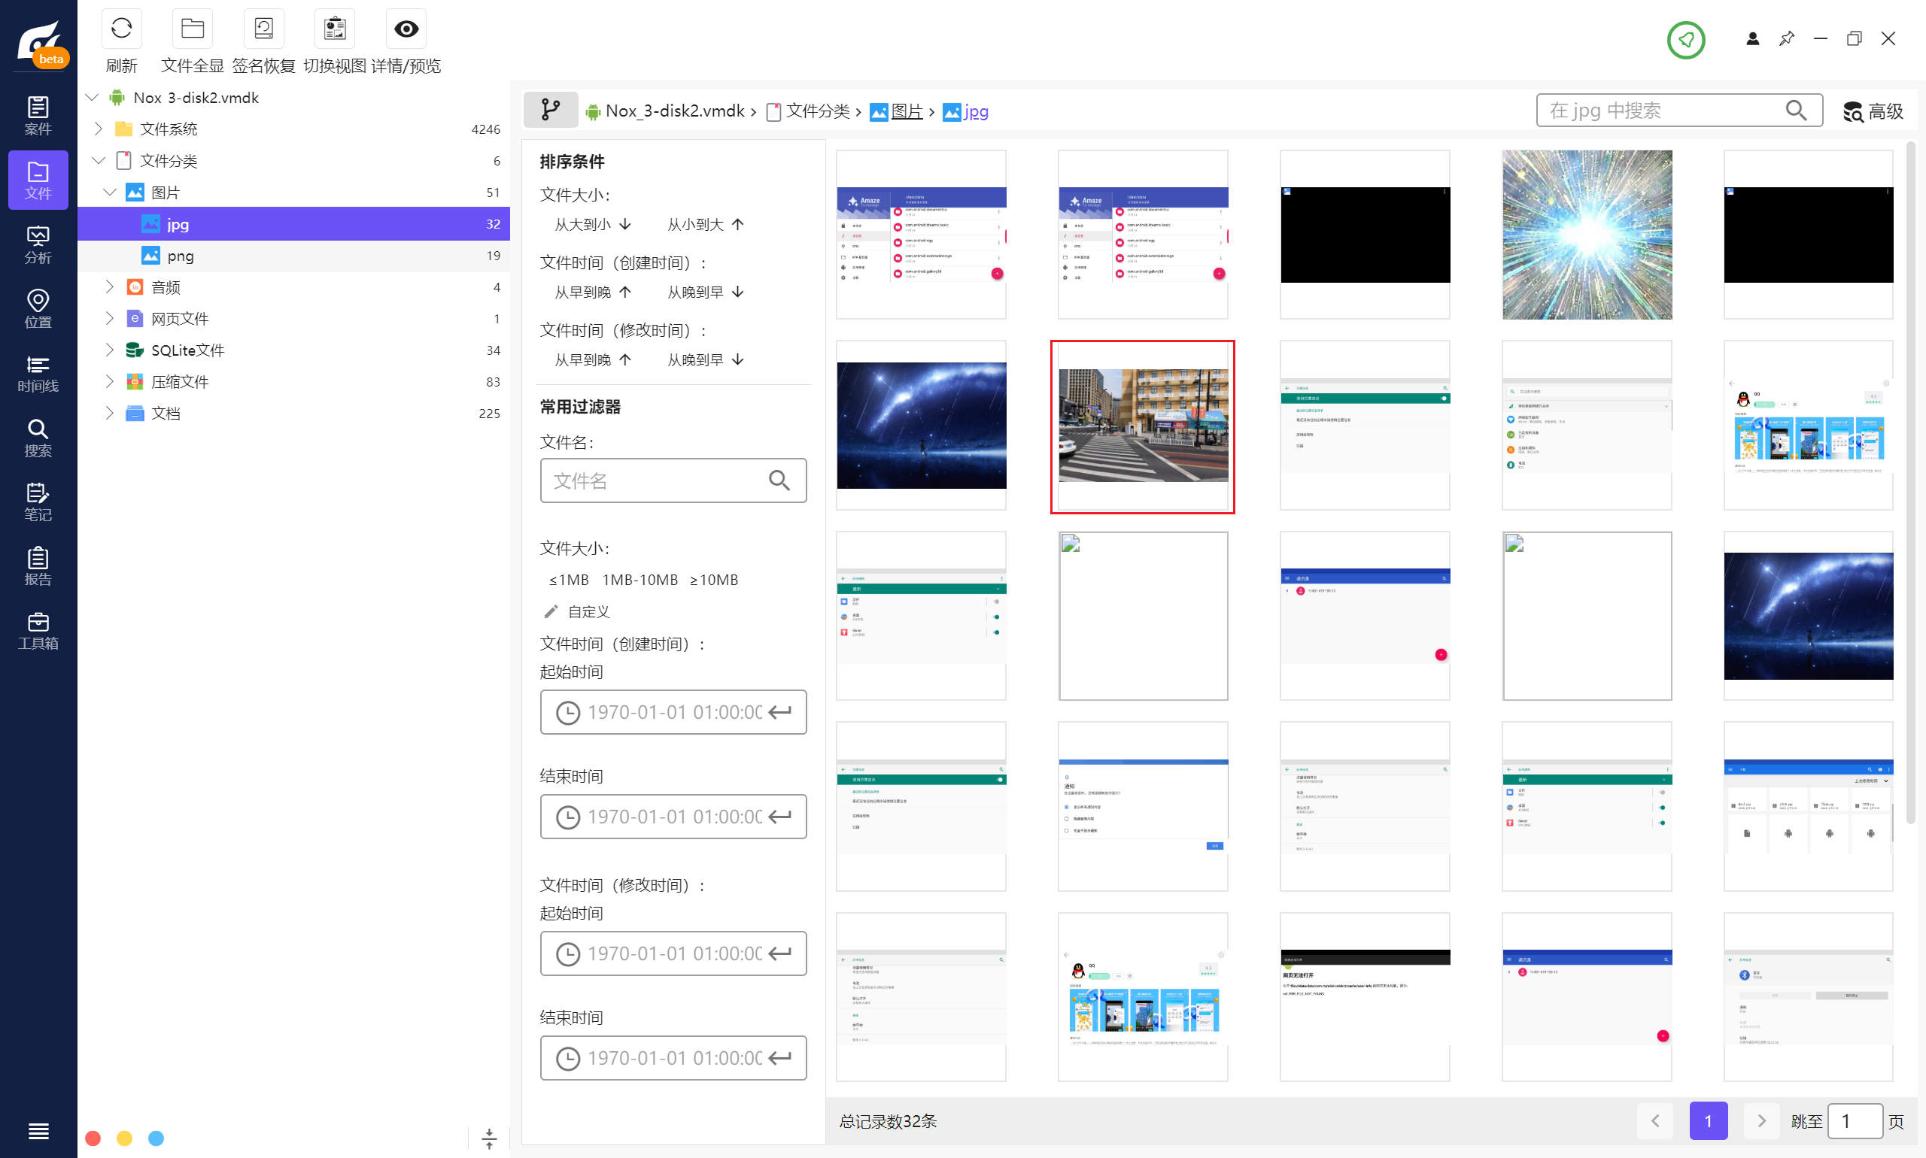The width and height of the screenshot is (1926, 1158).
Task: Click the pencil 自定义 size icon
Action: (551, 611)
